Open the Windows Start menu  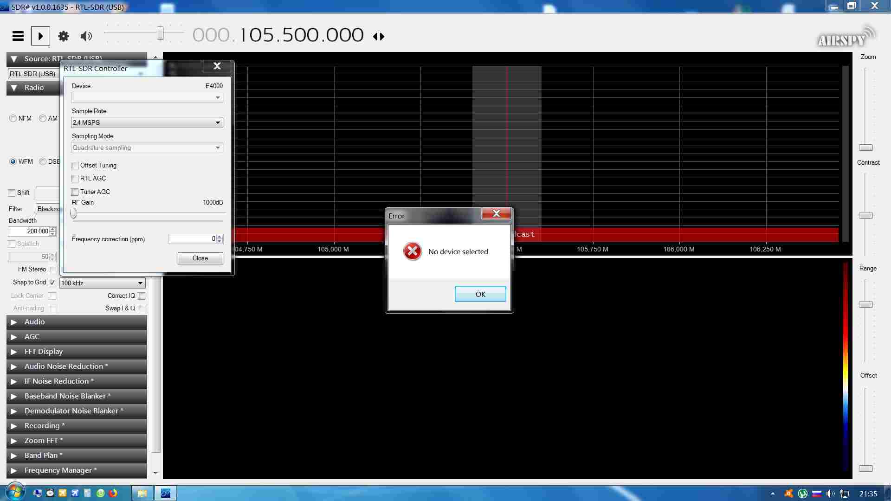(x=14, y=493)
